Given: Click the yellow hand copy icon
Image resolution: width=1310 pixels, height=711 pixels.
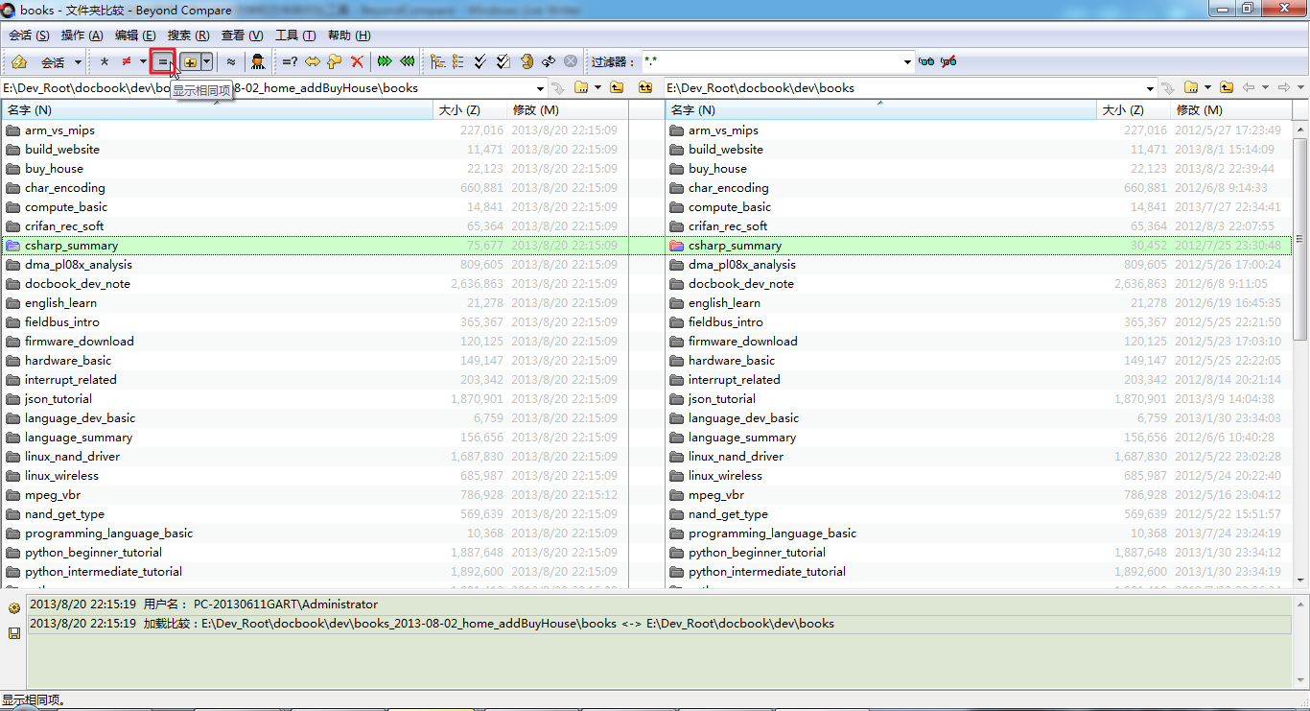Looking at the screenshot, I should (335, 62).
